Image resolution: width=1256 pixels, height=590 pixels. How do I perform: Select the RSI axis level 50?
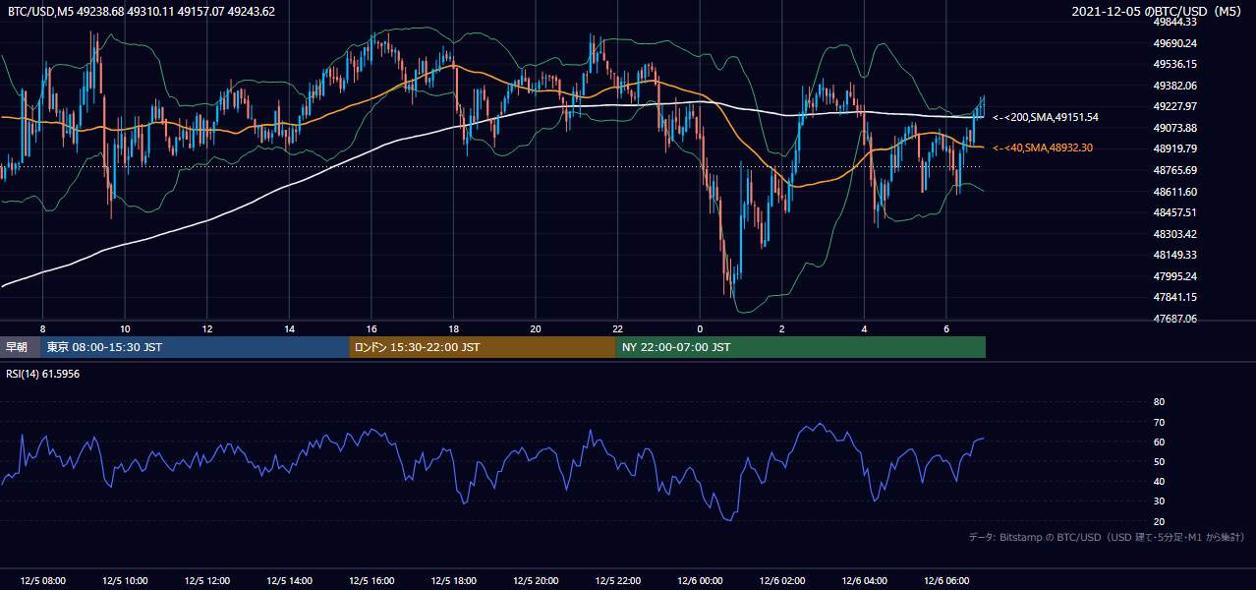(1159, 462)
